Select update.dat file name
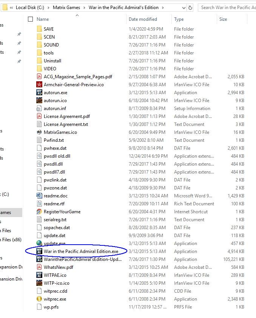Viewport: 256px width, 318px height. 54,235
